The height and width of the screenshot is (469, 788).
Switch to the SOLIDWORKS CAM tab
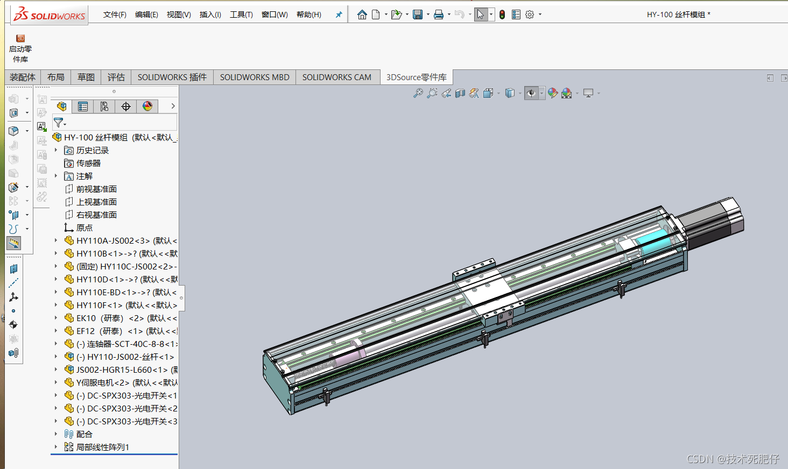point(337,77)
